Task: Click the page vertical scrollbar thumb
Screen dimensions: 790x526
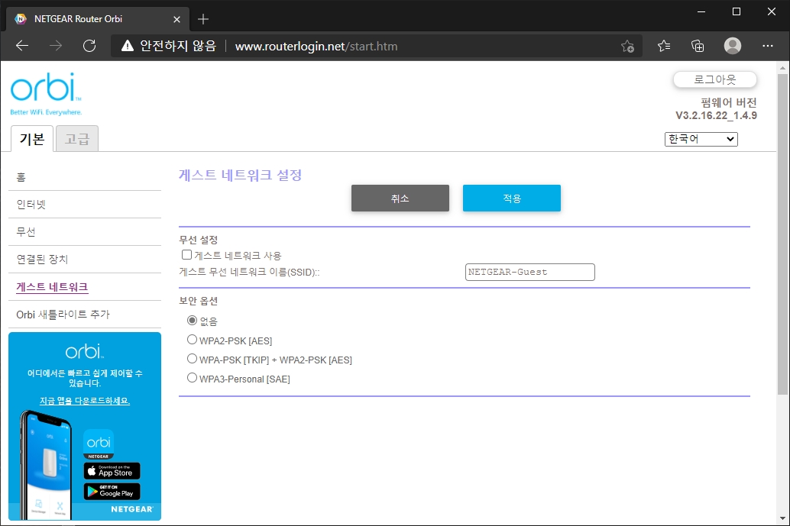Action: [x=782, y=234]
